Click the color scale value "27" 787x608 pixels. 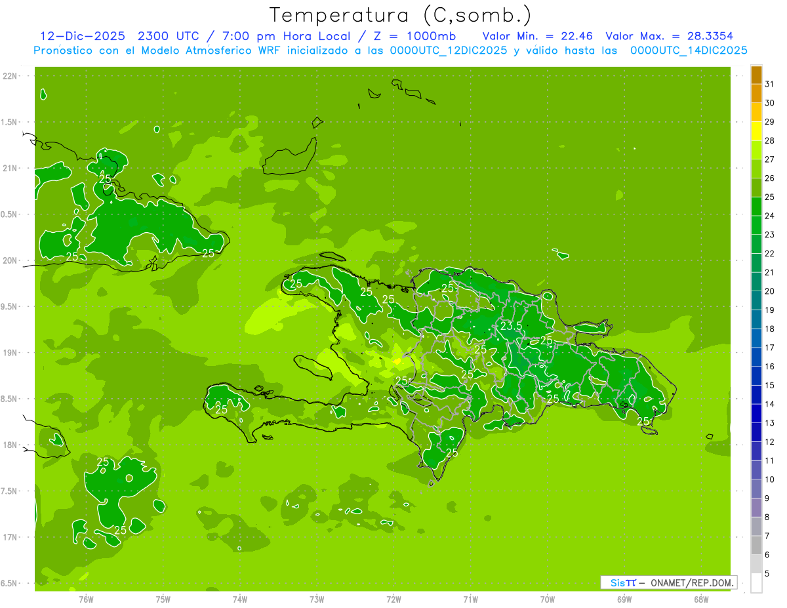[x=770, y=159]
